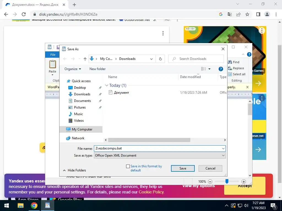Image resolution: width=282 pixels, height=211 pixels.
Task: Bookmark this page star icon
Action: 247,14
